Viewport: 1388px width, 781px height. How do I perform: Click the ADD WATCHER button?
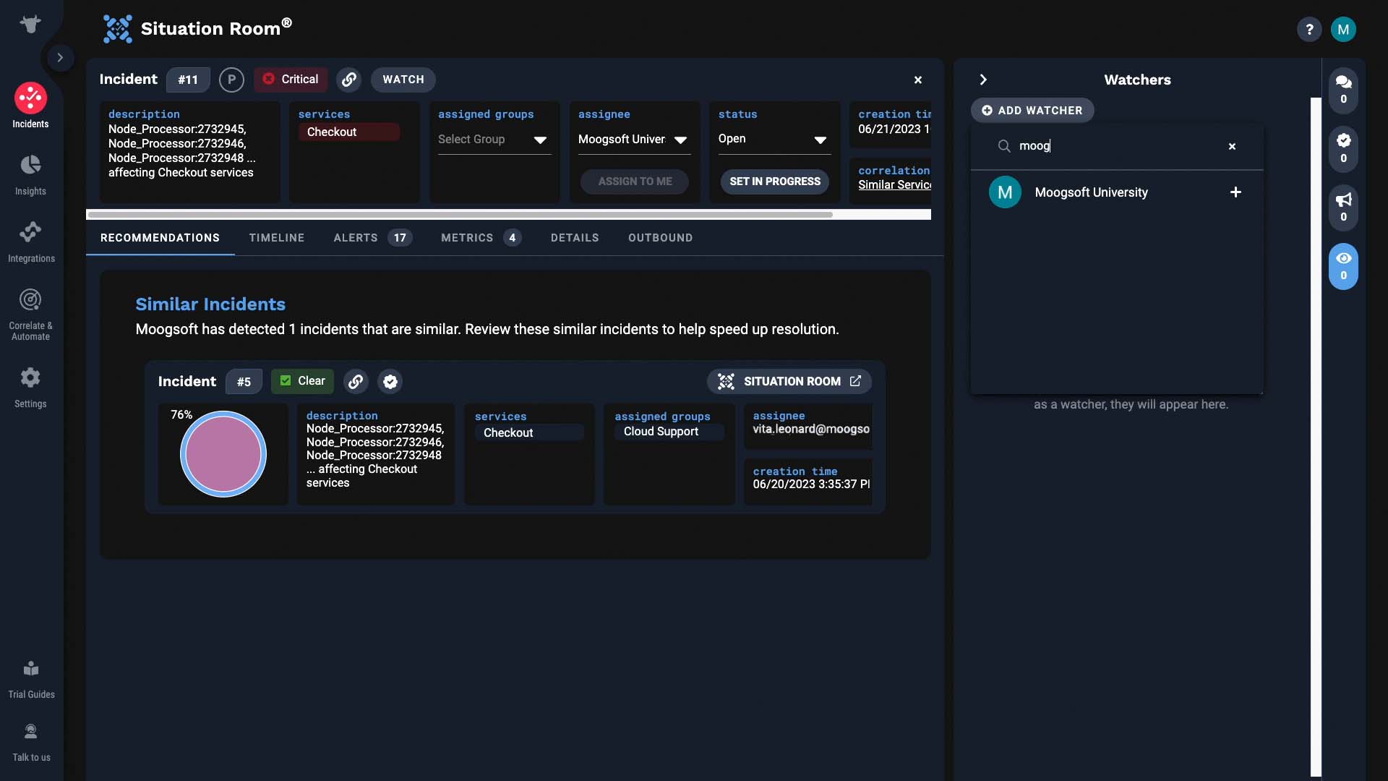point(1032,111)
